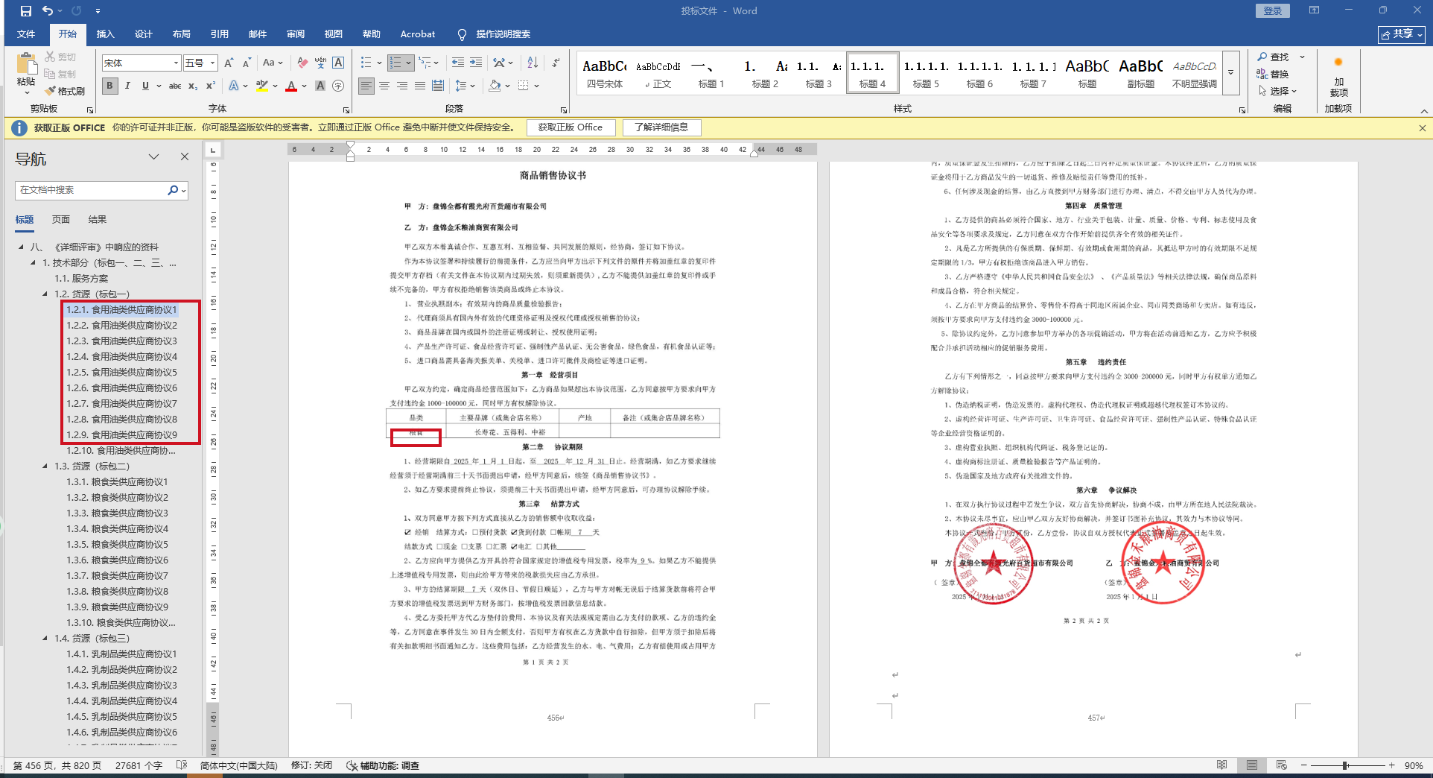Viewport: 1433px width, 778px height.
Task: Open the 文件 (File) tab
Action: [x=26, y=34]
